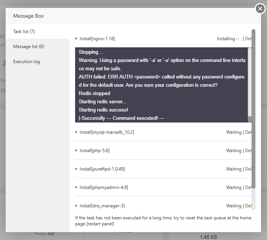
Task: Delete the pureftpd-1.0.49 install task
Action: 248,169
